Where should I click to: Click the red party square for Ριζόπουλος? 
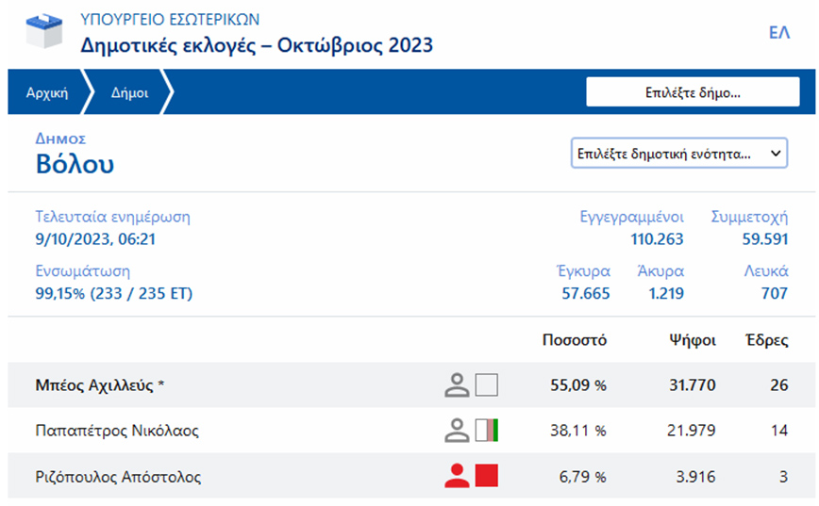486,477
